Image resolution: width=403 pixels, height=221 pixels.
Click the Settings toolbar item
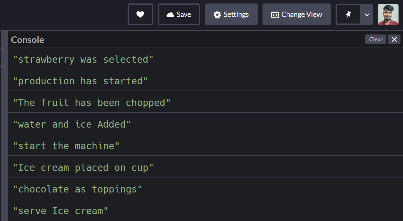(231, 14)
